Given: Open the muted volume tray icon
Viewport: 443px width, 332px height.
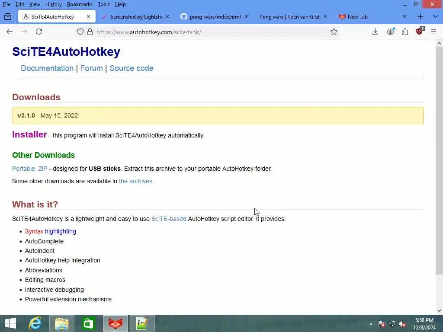Looking at the screenshot, I should [x=403, y=324].
